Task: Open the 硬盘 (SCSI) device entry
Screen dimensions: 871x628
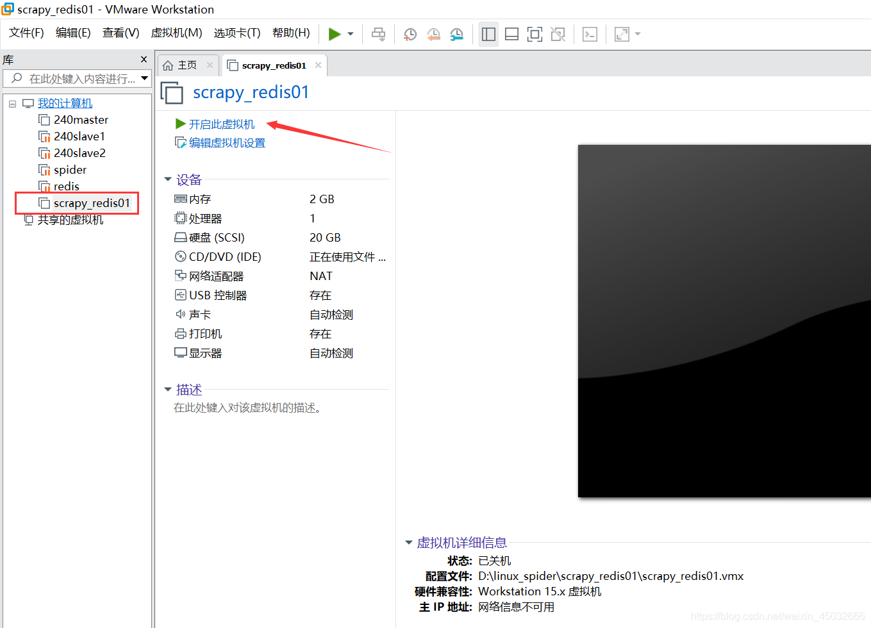Action: (x=217, y=238)
